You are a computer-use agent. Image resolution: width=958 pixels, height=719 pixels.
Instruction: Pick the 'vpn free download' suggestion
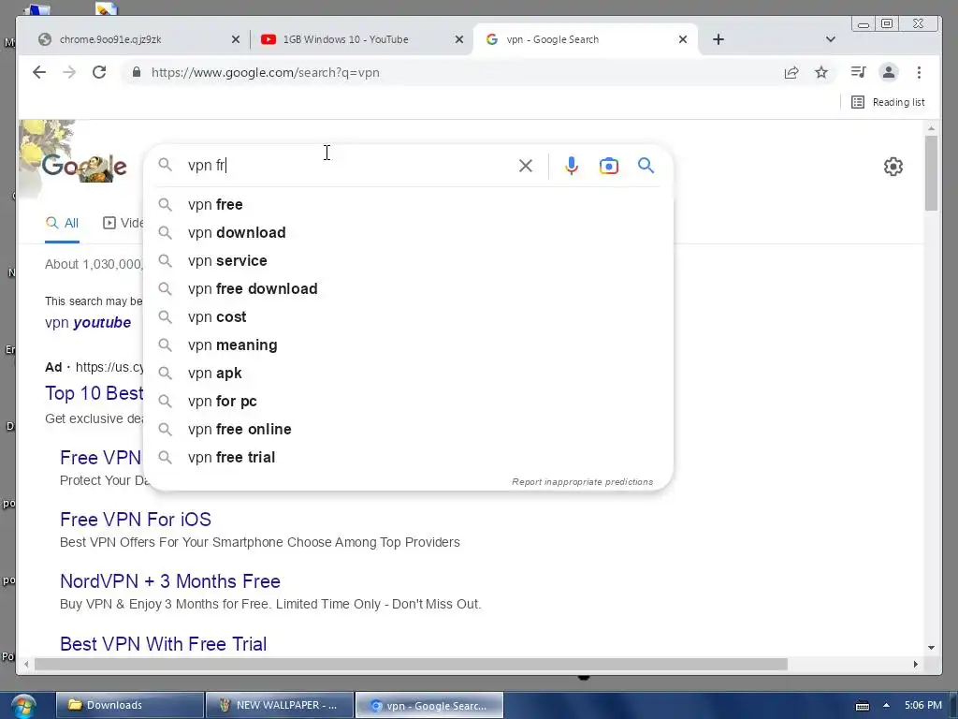[408, 288]
